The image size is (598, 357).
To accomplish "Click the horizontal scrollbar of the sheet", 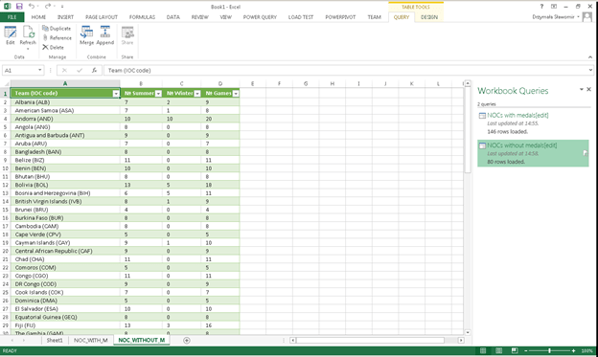I will click(x=370, y=340).
